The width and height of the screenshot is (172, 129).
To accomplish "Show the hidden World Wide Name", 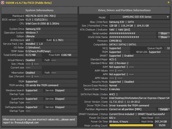I will 164,37.
